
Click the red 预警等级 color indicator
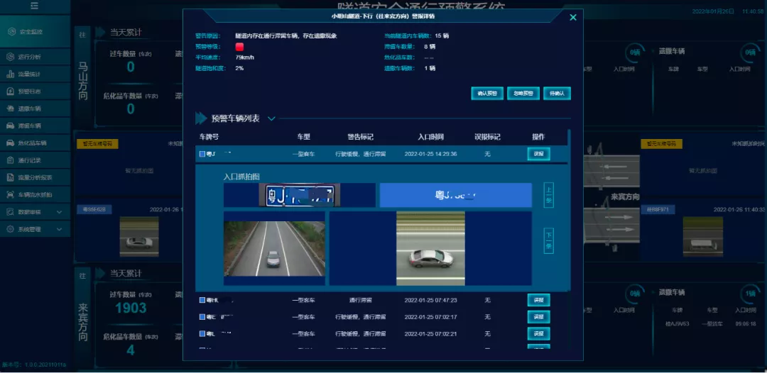[x=239, y=47]
